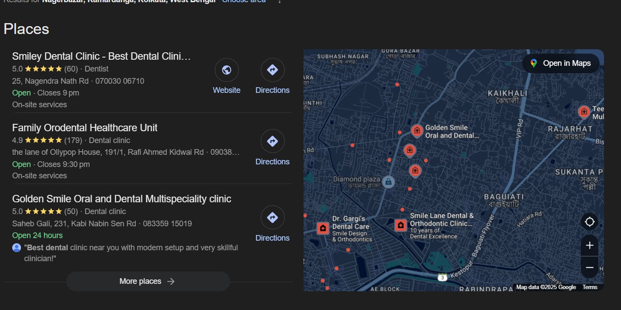Click the Google Maps pin inside Open in Maps
Screen dimensions: 621x310
[533, 63]
